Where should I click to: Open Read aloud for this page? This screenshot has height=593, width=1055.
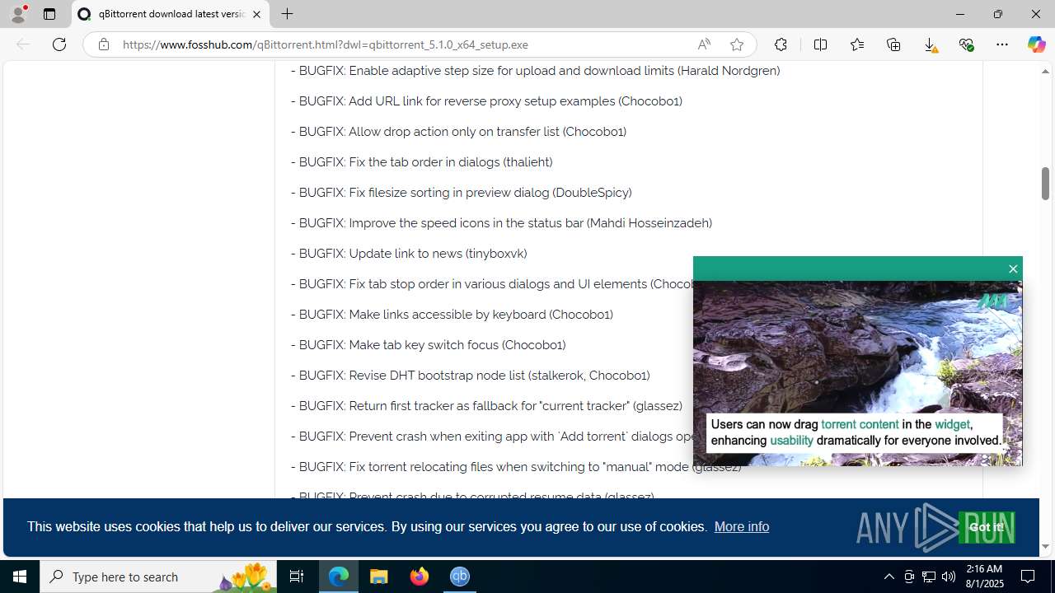coord(704,44)
